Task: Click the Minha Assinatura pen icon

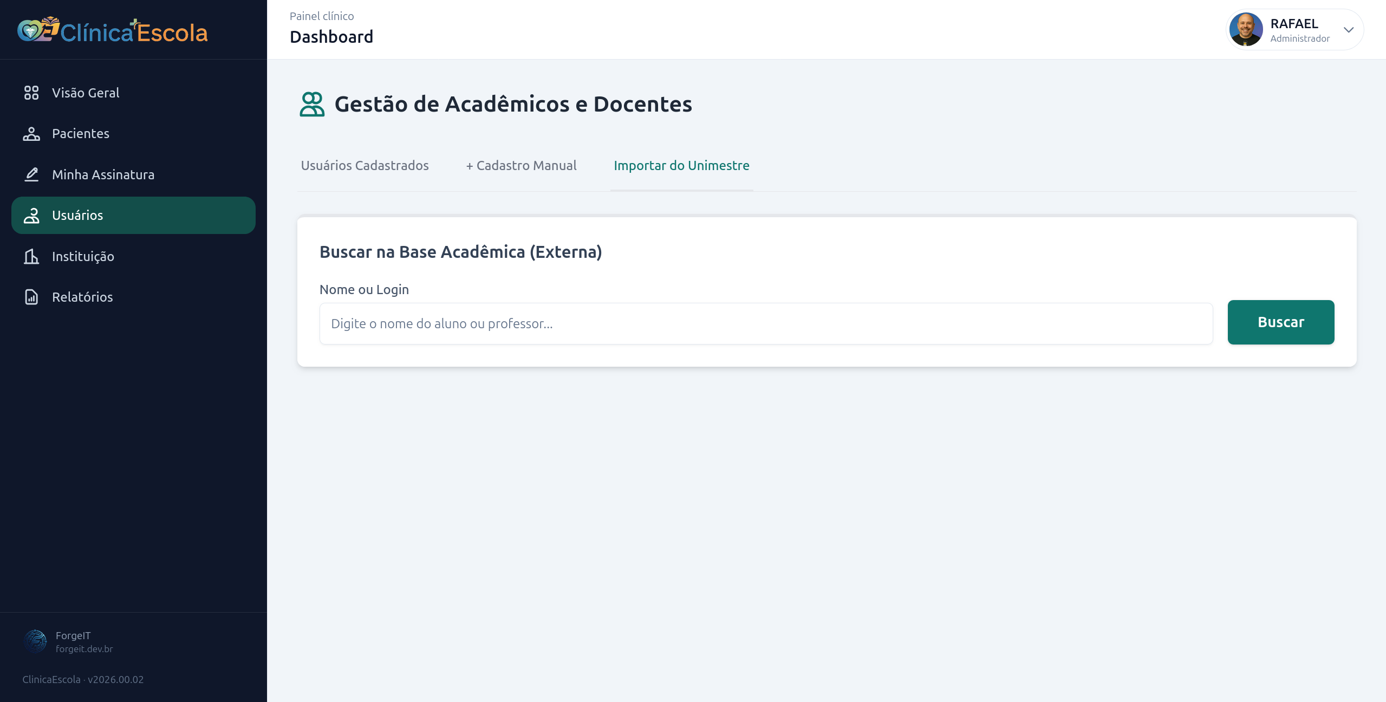Action: pos(31,174)
